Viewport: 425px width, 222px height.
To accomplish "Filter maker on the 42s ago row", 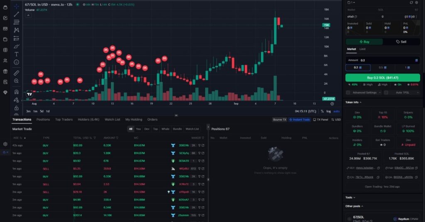I will [199, 145].
